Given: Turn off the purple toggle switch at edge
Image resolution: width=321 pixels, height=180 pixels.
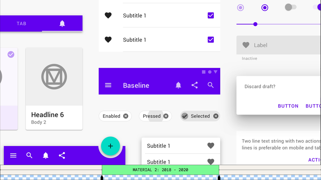Looking at the screenshot, I should pos(317,7).
